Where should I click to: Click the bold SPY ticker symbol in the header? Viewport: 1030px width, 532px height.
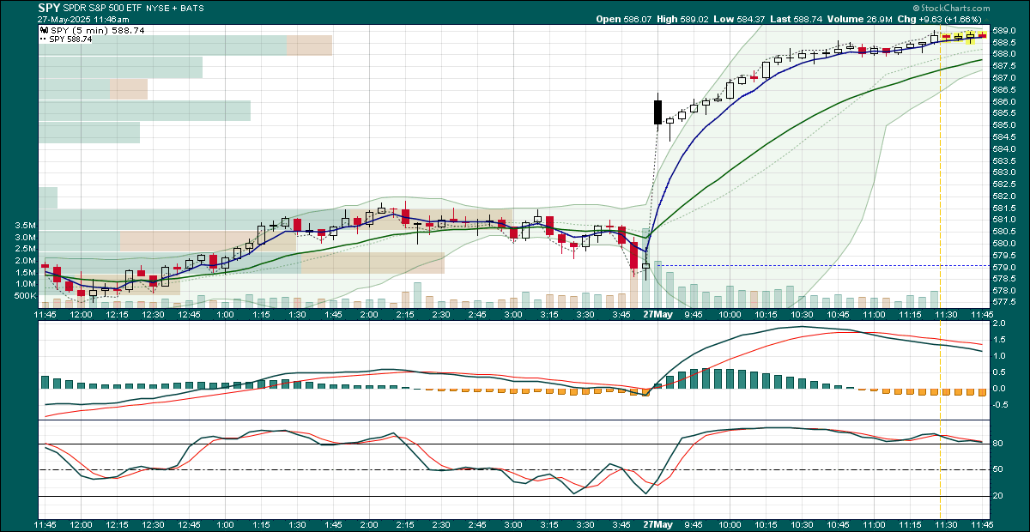click(49, 8)
